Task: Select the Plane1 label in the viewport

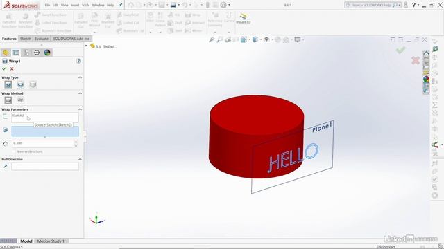Action: pyautogui.click(x=322, y=127)
